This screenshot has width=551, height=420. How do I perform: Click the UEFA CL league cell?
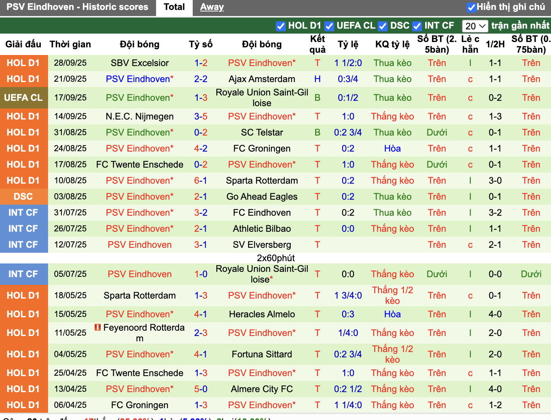click(x=24, y=98)
